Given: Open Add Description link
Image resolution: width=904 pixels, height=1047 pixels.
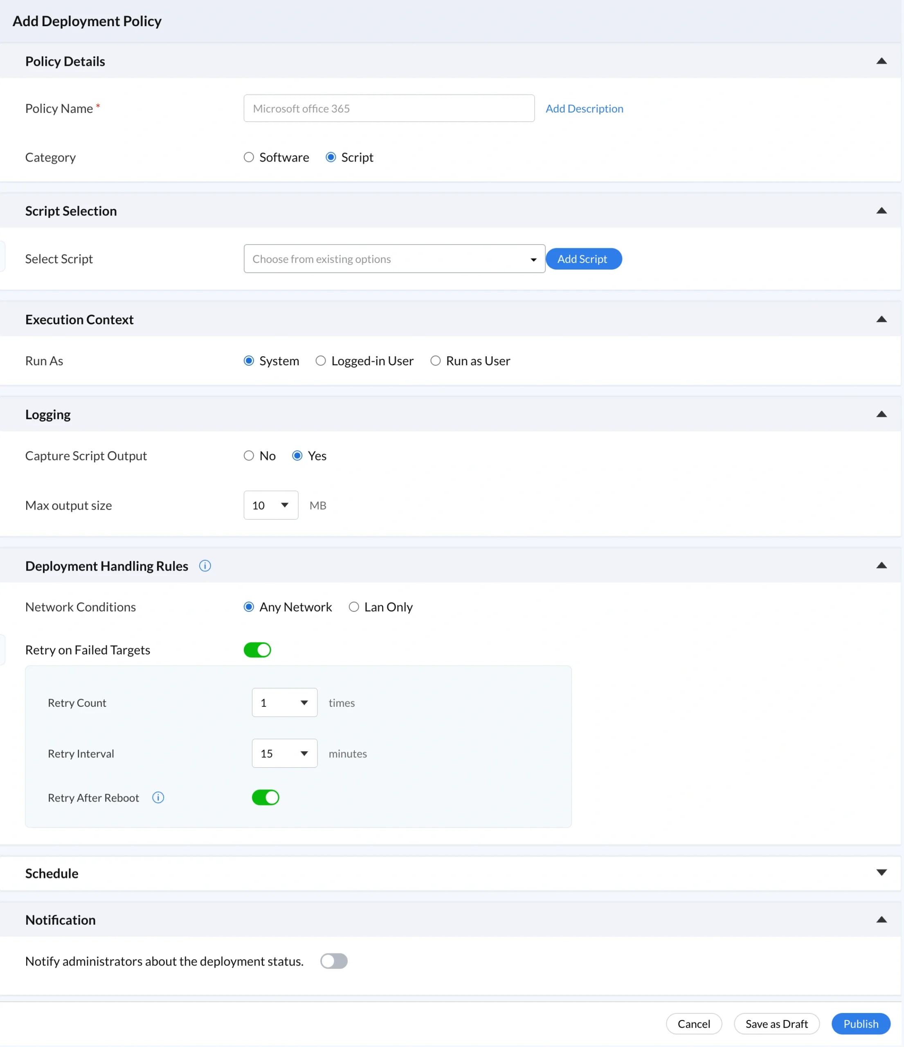Looking at the screenshot, I should (x=585, y=108).
